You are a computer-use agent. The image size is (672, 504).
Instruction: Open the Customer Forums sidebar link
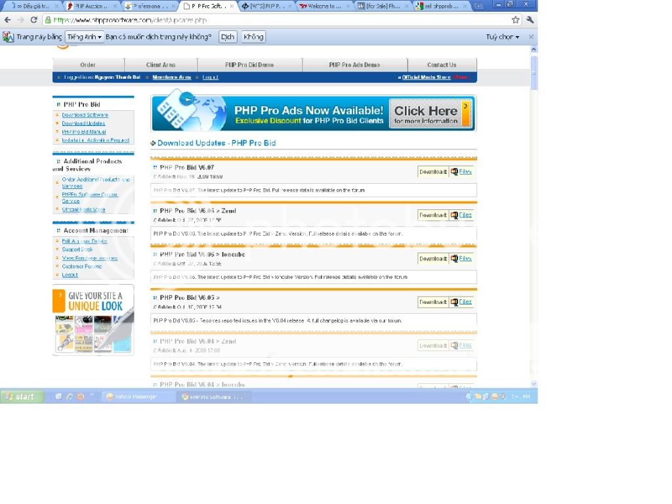pos(81,266)
